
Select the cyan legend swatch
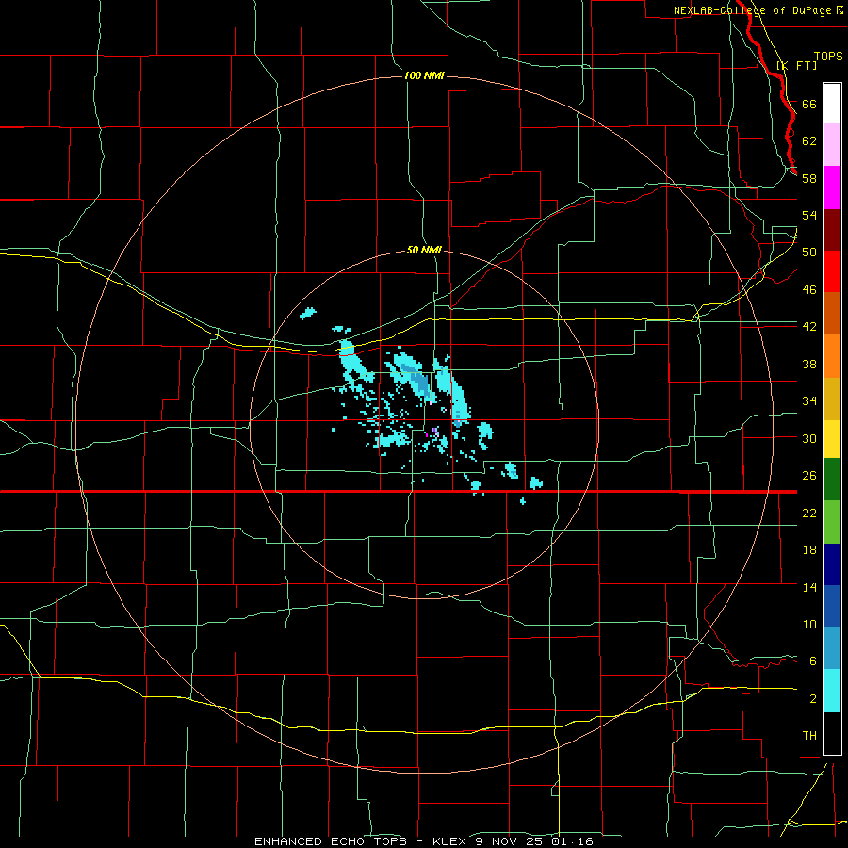point(832,691)
